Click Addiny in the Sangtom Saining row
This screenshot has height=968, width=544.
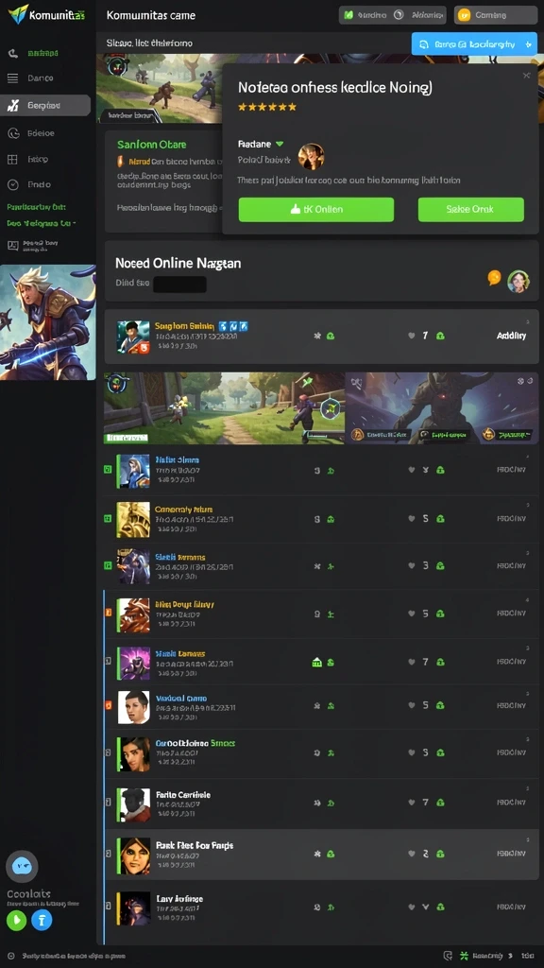(511, 336)
